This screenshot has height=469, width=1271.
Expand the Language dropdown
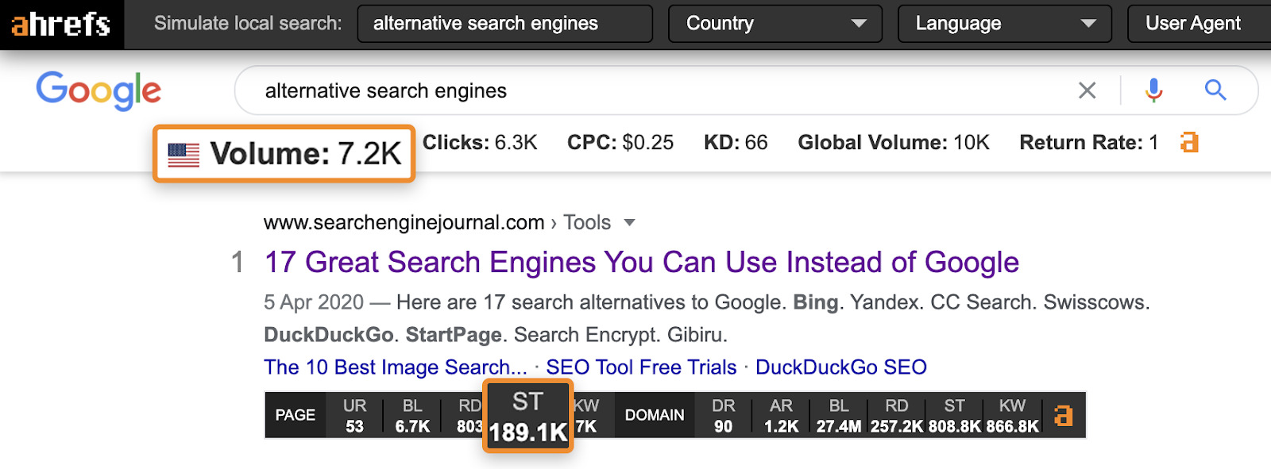[x=1004, y=24]
